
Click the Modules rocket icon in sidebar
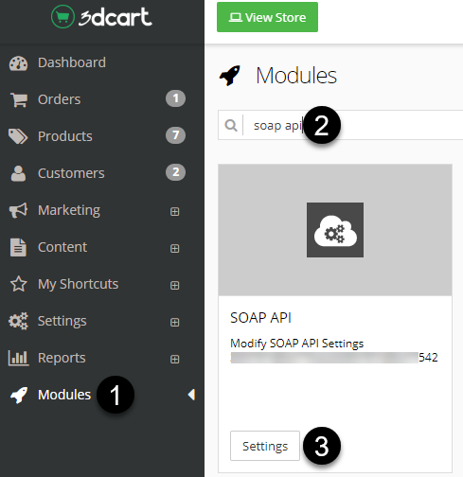(19, 395)
